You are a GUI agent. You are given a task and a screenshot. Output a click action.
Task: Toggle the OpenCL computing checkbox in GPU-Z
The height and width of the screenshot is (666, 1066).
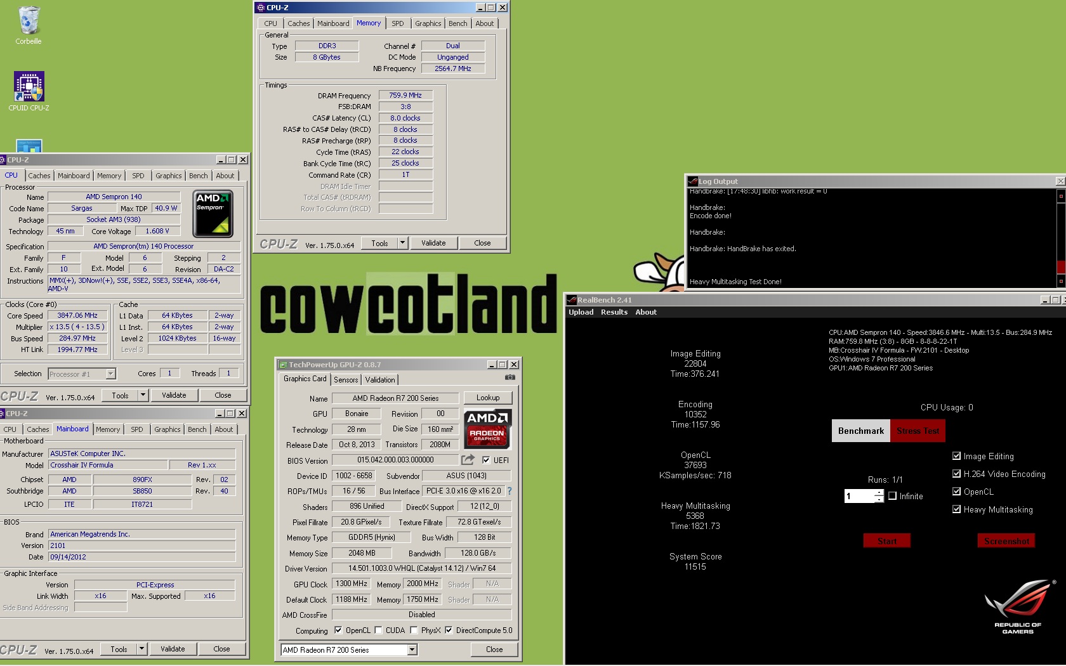click(338, 630)
